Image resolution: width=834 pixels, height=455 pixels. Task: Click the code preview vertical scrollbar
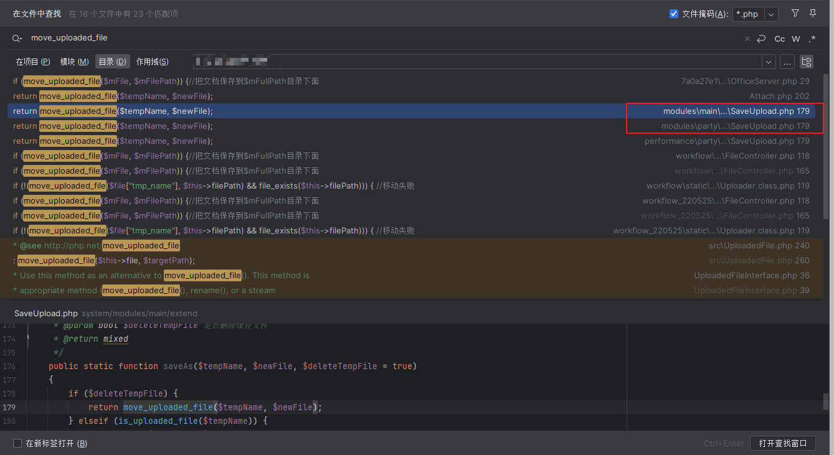coord(826,401)
